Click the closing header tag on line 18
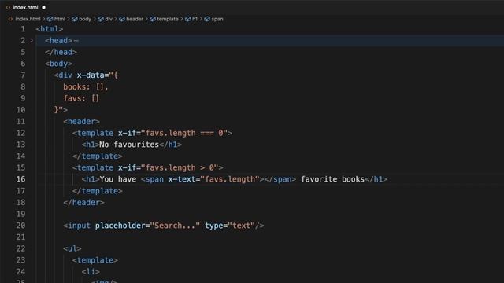Screen dimensions: 504x283 coord(83,203)
